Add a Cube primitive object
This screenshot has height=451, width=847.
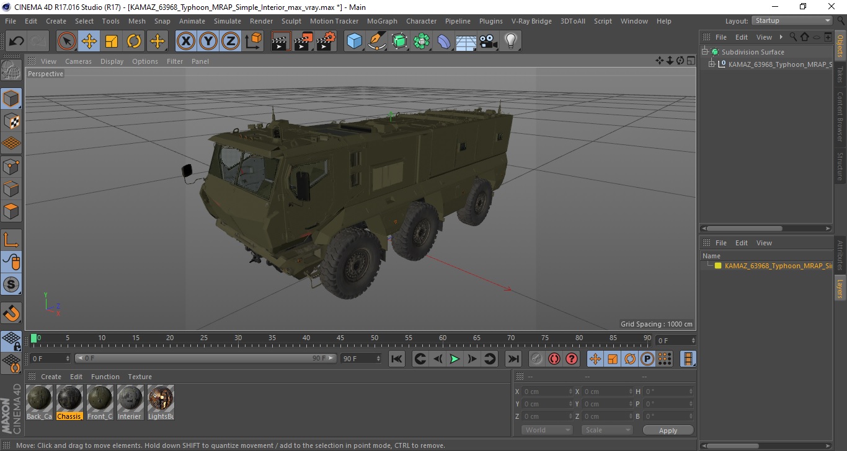pos(355,42)
